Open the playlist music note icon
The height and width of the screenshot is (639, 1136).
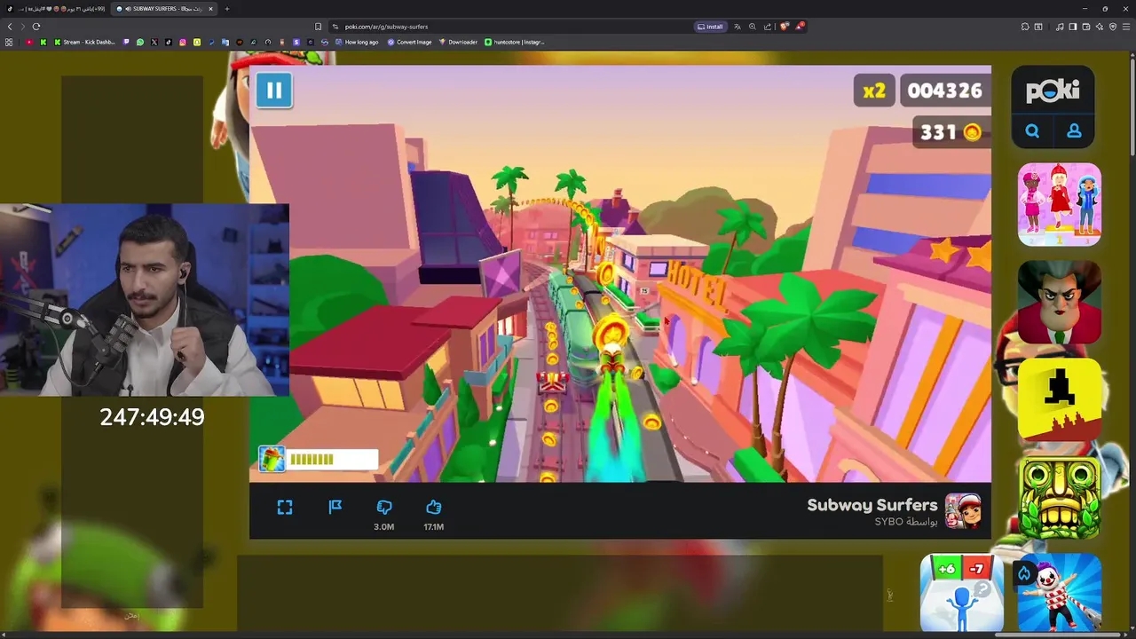click(1060, 27)
